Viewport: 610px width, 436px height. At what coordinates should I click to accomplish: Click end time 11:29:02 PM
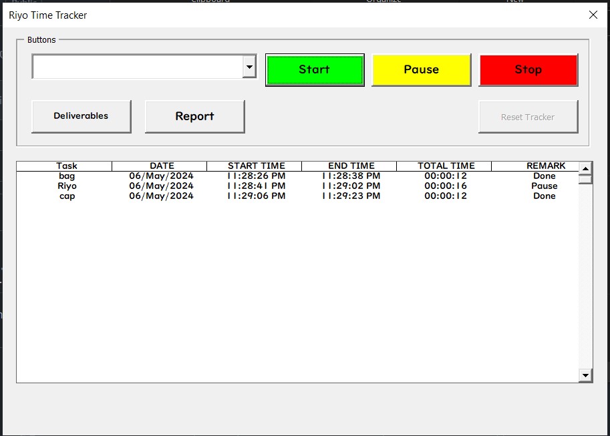[351, 186]
